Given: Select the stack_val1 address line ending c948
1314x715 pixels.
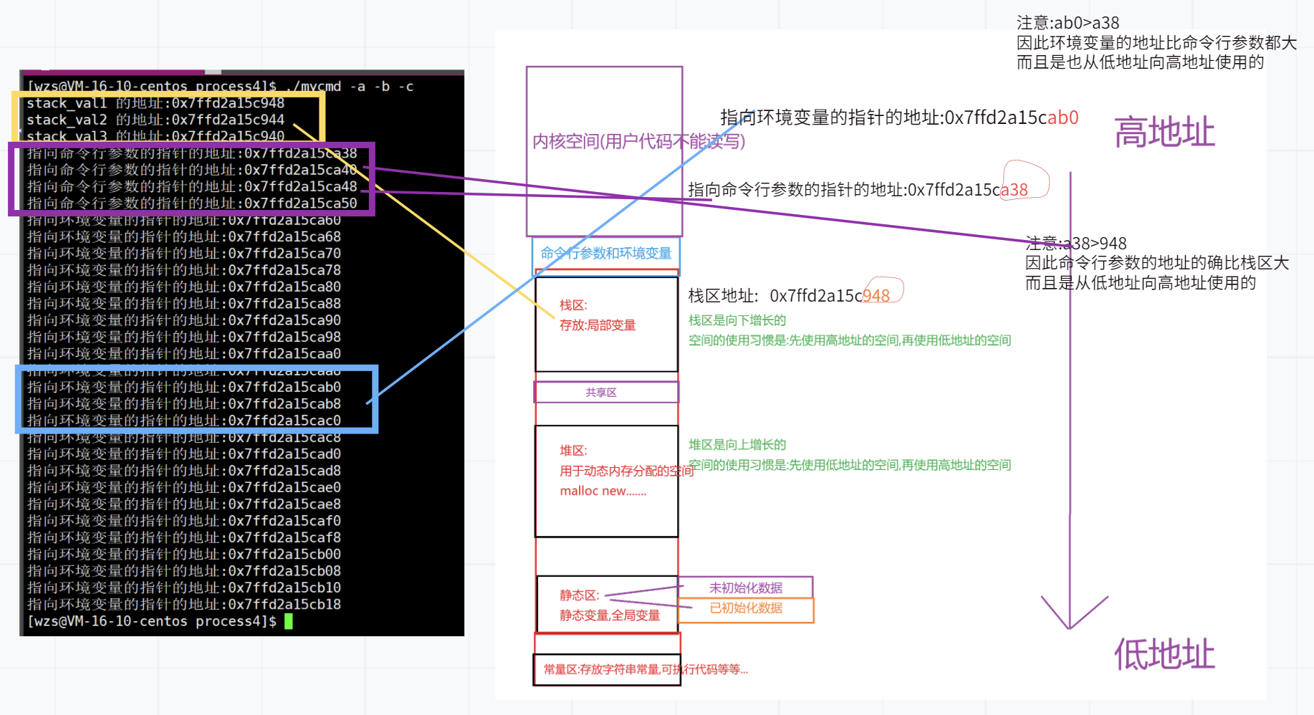Looking at the screenshot, I should point(155,103).
